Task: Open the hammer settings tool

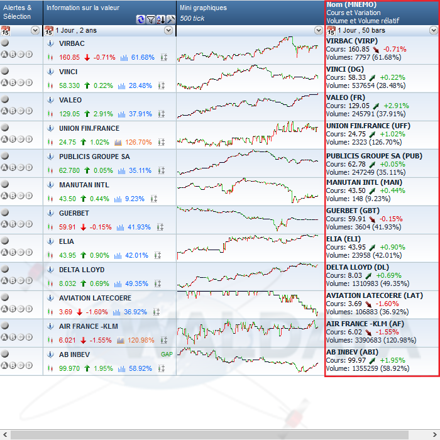Action: point(170,19)
